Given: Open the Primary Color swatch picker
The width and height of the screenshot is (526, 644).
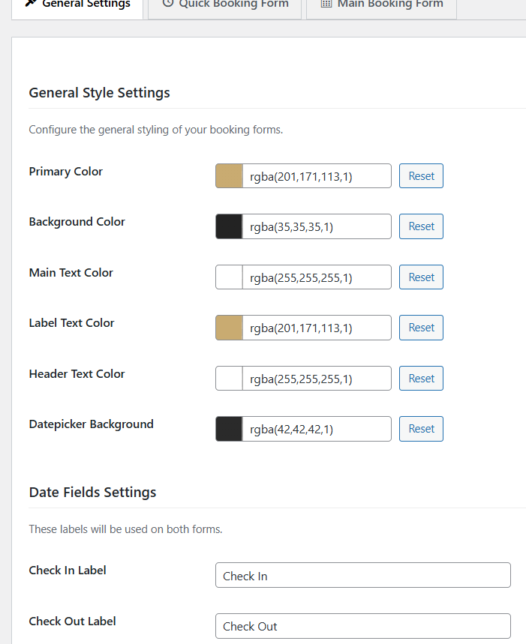Looking at the screenshot, I should coord(228,175).
